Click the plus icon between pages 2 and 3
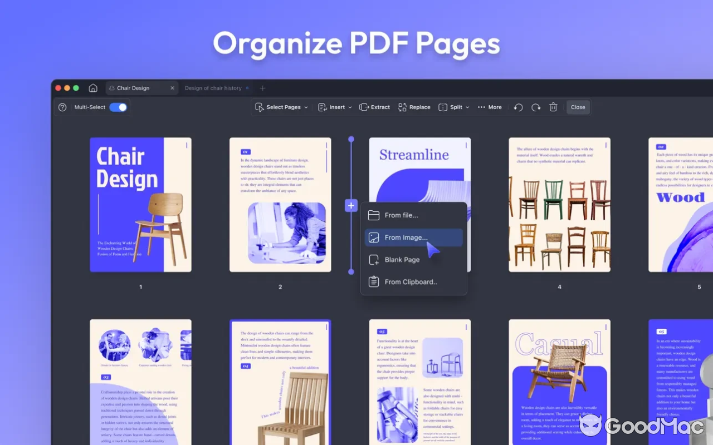Image resolution: width=713 pixels, height=445 pixels. (x=351, y=205)
